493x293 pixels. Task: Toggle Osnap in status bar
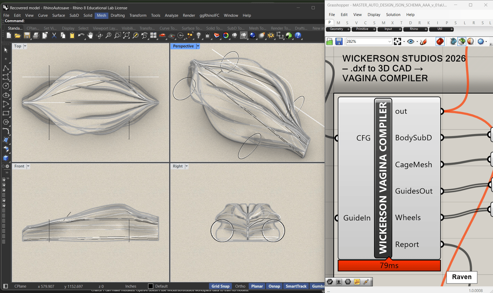(x=274, y=286)
